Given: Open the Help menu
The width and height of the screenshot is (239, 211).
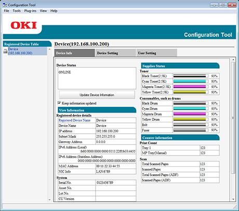Looking at the screenshot, I should pos(54,11).
